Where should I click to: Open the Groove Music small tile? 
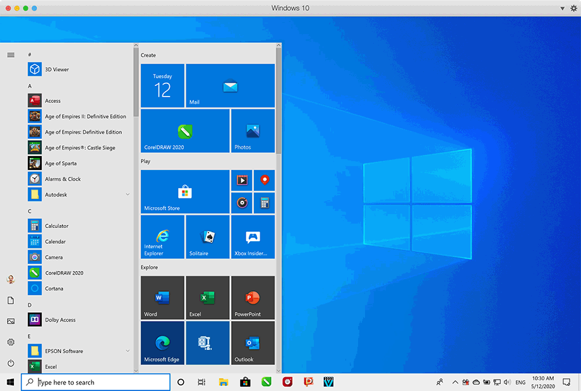coord(242,203)
